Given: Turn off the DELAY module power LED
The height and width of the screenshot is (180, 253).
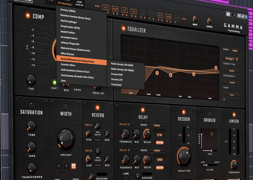Looking at the screenshot, I should click(143, 110).
